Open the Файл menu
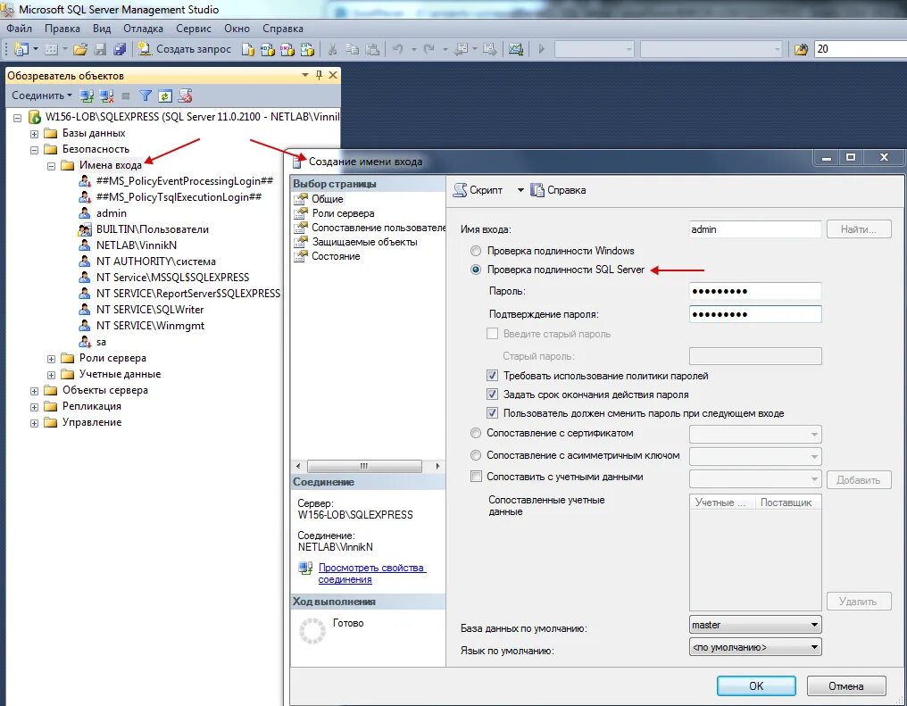This screenshot has height=706, width=907. click(x=19, y=29)
